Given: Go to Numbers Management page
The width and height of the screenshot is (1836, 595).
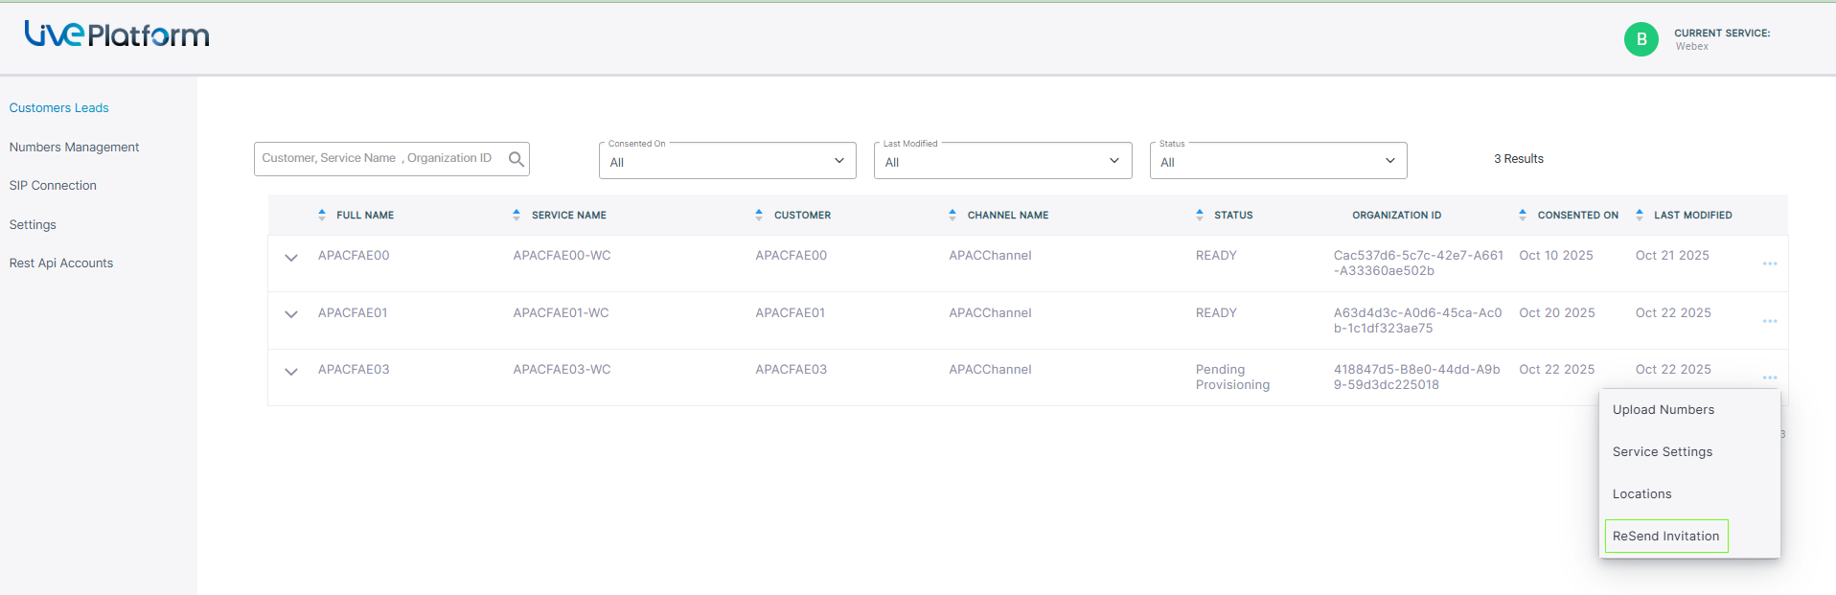Looking at the screenshot, I should coord(74,148).
